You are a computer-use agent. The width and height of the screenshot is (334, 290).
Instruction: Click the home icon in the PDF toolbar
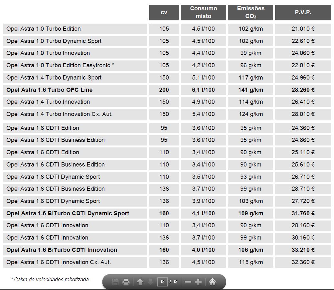tap(212, 282)
